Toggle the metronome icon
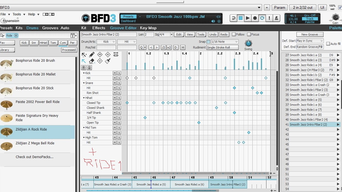Screen dimensions: 342x192 [276, 18]
